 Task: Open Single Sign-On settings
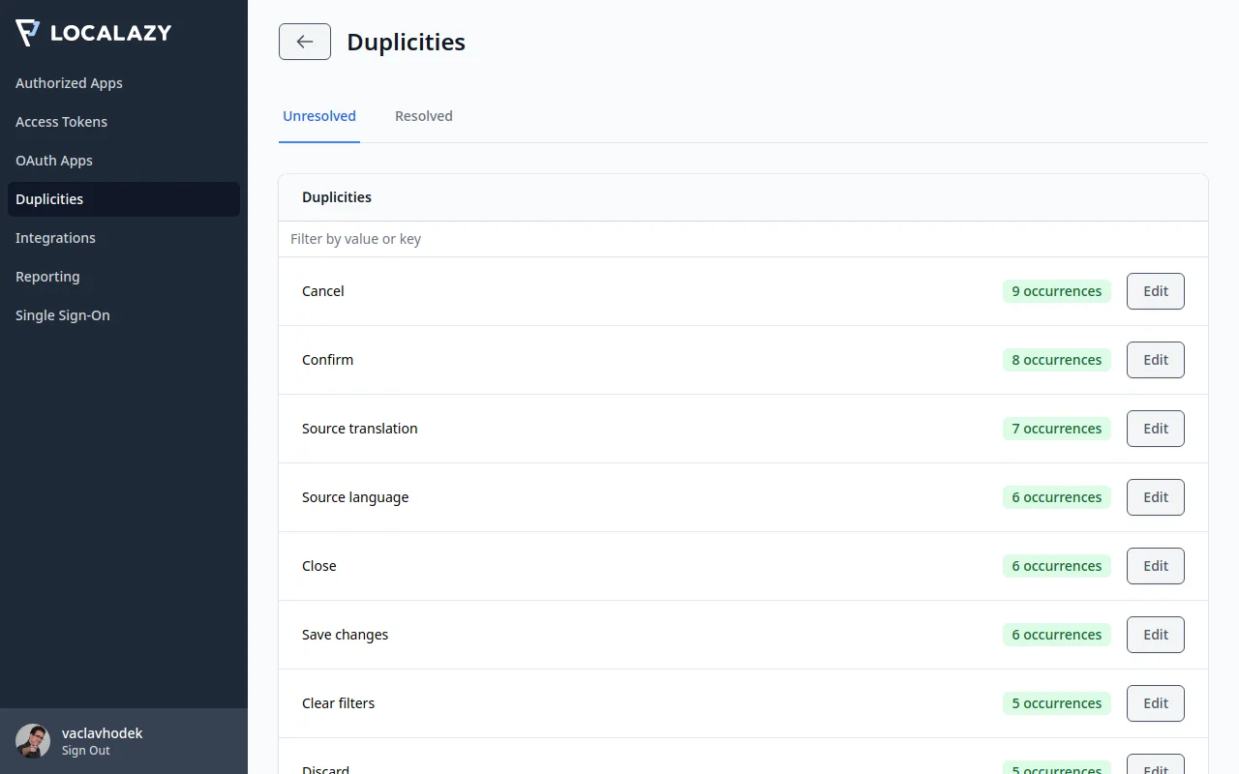(63, 315)
